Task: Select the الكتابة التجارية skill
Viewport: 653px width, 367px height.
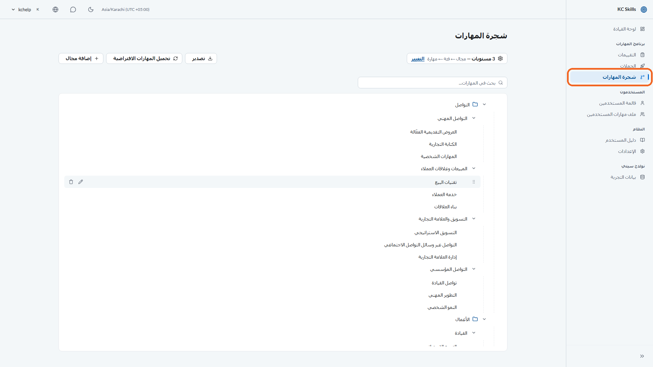Action: (443, 144)
